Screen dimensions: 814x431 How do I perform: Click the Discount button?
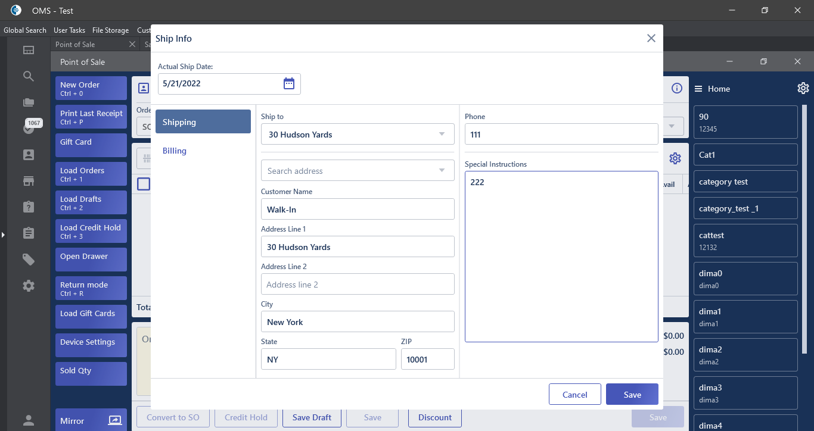pos(435,417)
